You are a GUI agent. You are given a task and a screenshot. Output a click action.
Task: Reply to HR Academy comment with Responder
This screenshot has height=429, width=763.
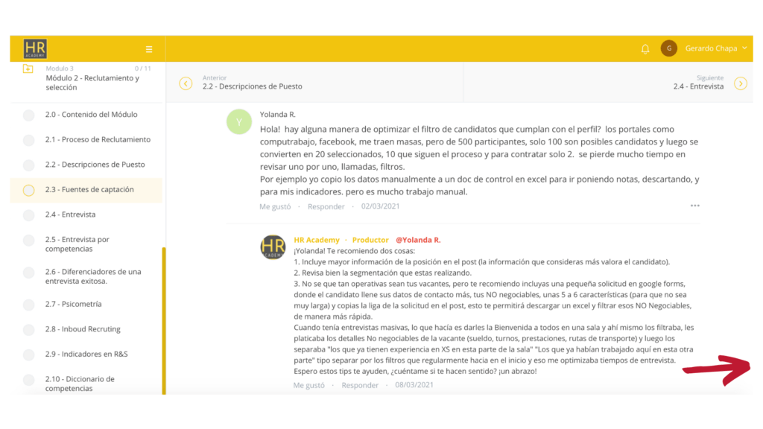(360, 385)
